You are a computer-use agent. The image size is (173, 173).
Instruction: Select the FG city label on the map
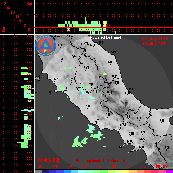162,121
